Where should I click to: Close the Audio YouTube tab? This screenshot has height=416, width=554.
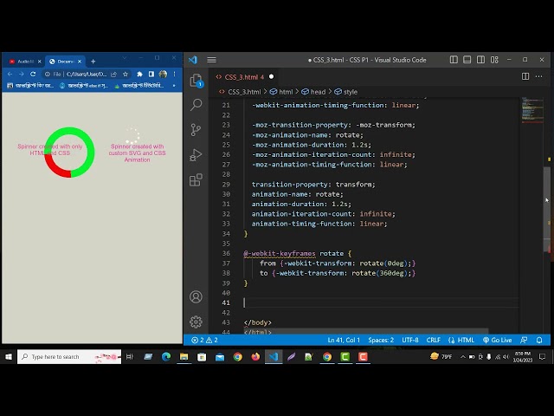[x=40, y=62]
